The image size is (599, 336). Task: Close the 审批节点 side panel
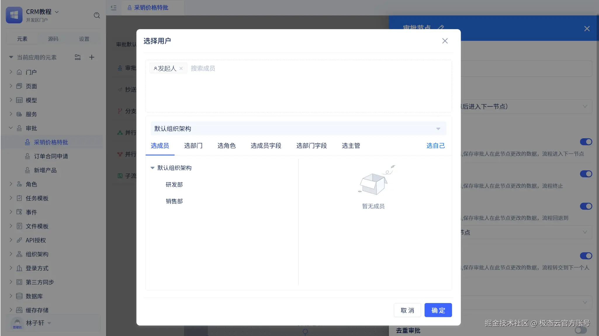587,29
